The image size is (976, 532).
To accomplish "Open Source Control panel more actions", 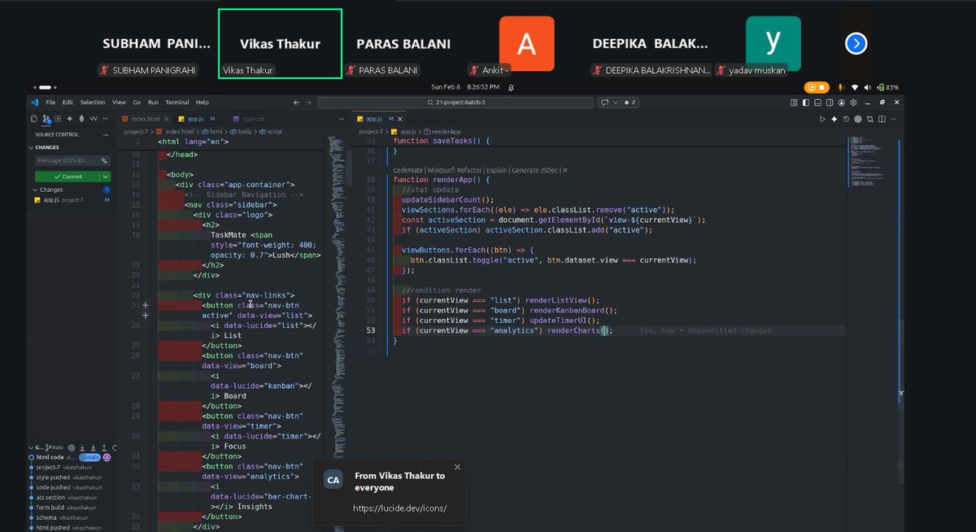I will 106,134.
